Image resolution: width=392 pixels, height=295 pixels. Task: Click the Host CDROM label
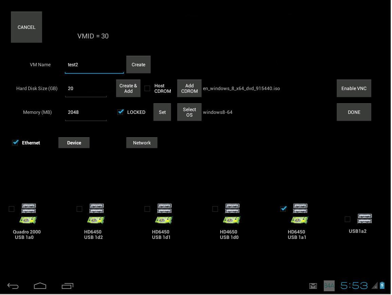click(163, 88)
